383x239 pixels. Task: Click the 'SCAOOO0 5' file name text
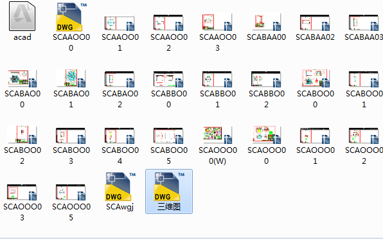tap(71, 212)
